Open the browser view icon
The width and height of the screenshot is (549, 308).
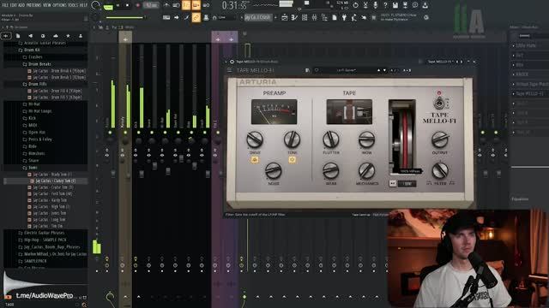coord(324,17)
